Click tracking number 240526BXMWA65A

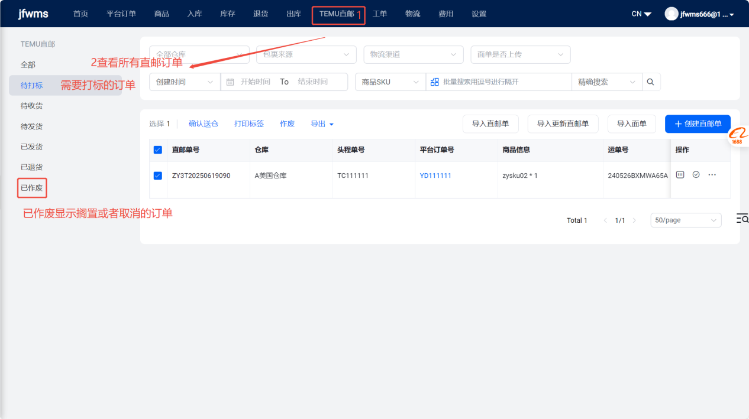pos(638,176)
